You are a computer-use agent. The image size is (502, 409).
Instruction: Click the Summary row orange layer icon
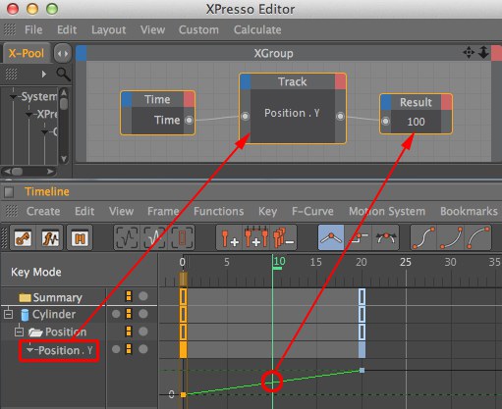coord(129,296)
